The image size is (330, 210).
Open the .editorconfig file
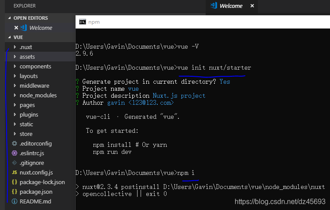(40, 144)
